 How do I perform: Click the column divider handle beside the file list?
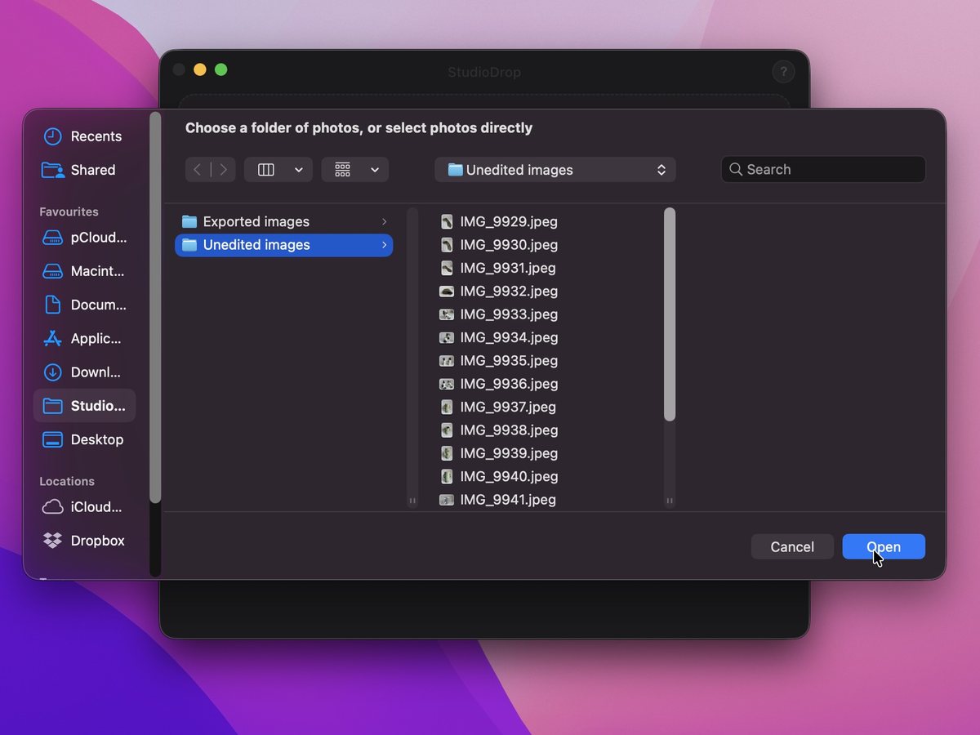click(x=670, y=501)
